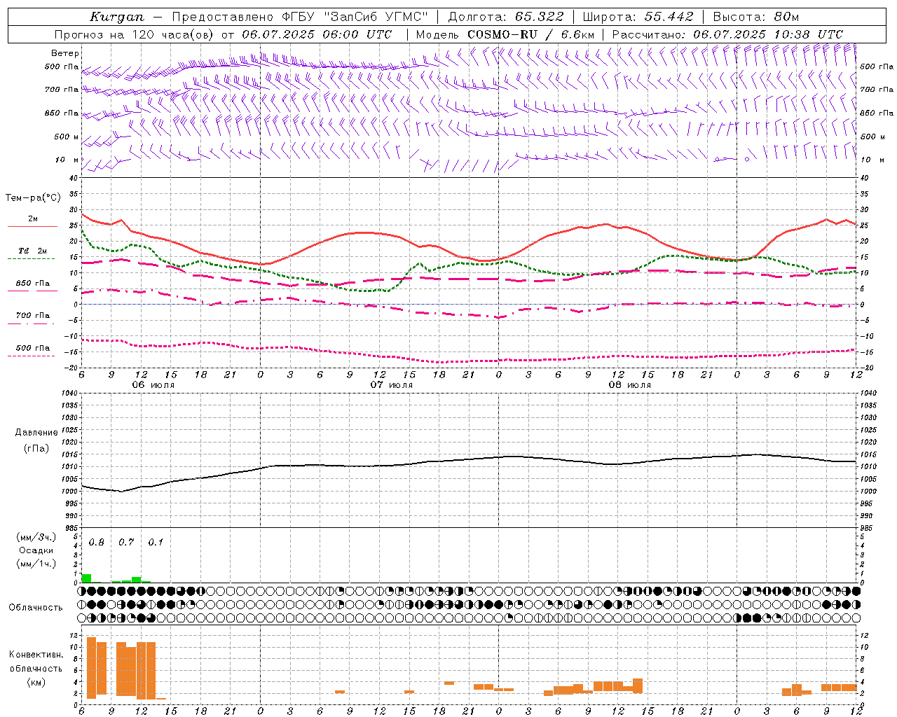
Task: Click the "985" value on left pressure axis
Action: click(71, 528)
